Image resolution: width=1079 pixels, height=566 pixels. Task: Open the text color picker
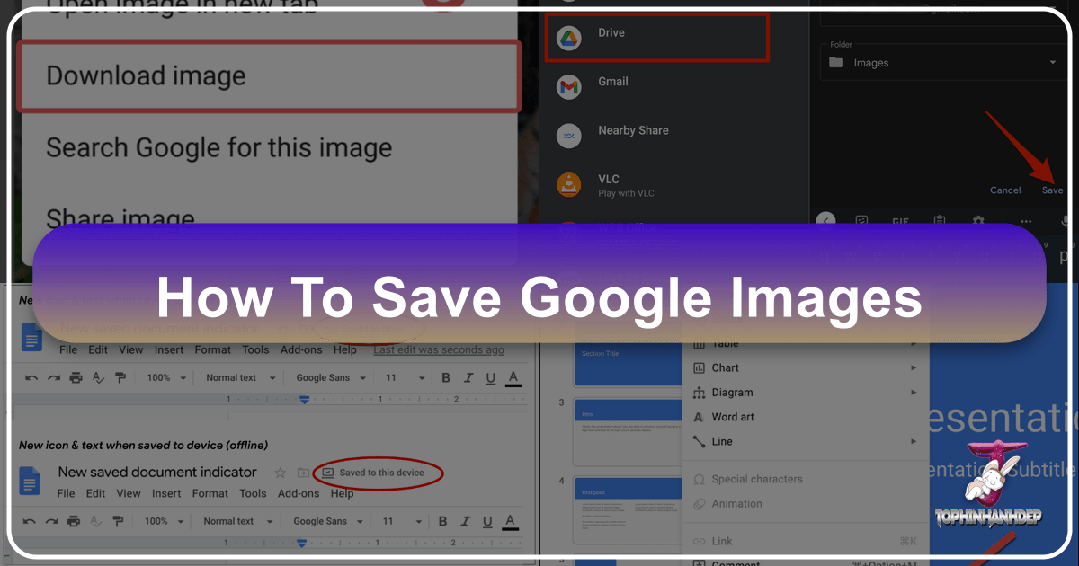point(514,377)
